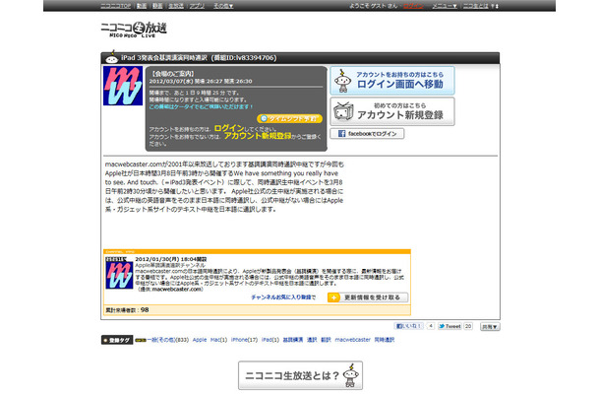Click the facebookでログイン button
This screenshot has height=394, width=600.
point(367,133)
